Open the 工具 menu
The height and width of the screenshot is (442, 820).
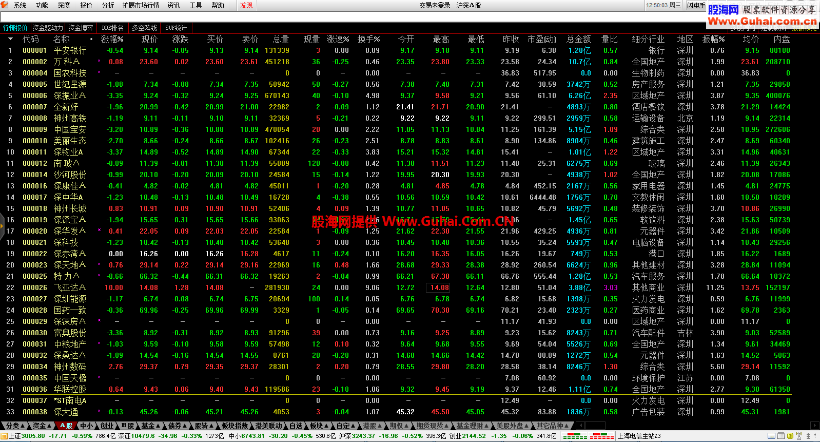click(x=196, y=5)
